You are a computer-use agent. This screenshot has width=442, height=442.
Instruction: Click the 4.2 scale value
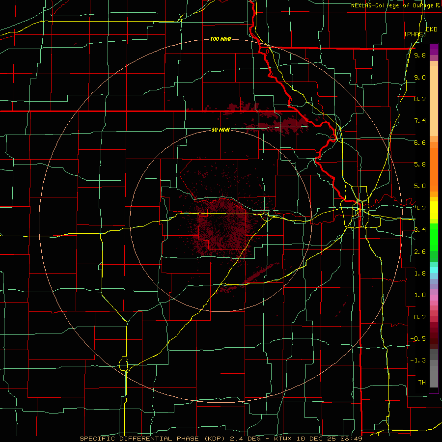click(420, 208)
